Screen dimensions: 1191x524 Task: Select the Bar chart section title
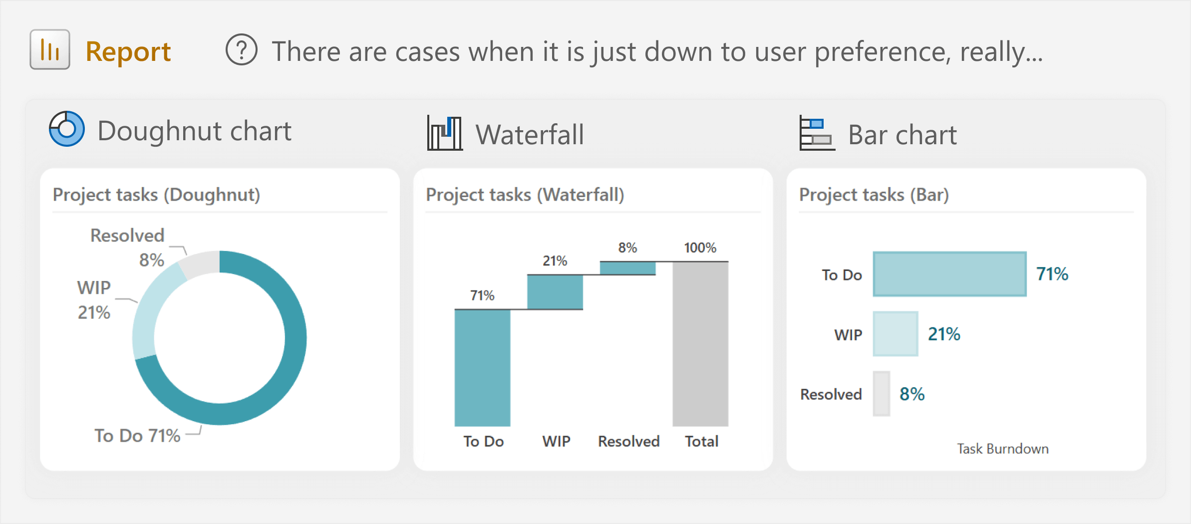[902, 135]
